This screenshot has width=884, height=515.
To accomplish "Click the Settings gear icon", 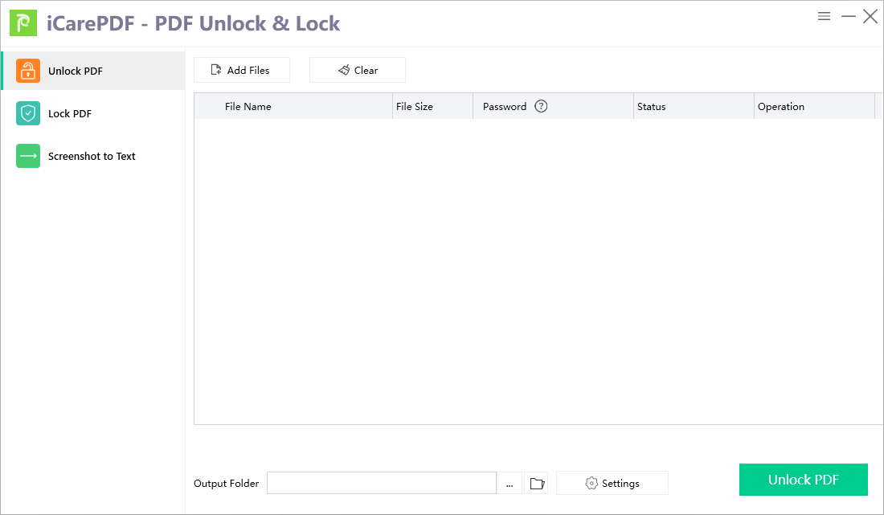I will click(x=591, y=483).
